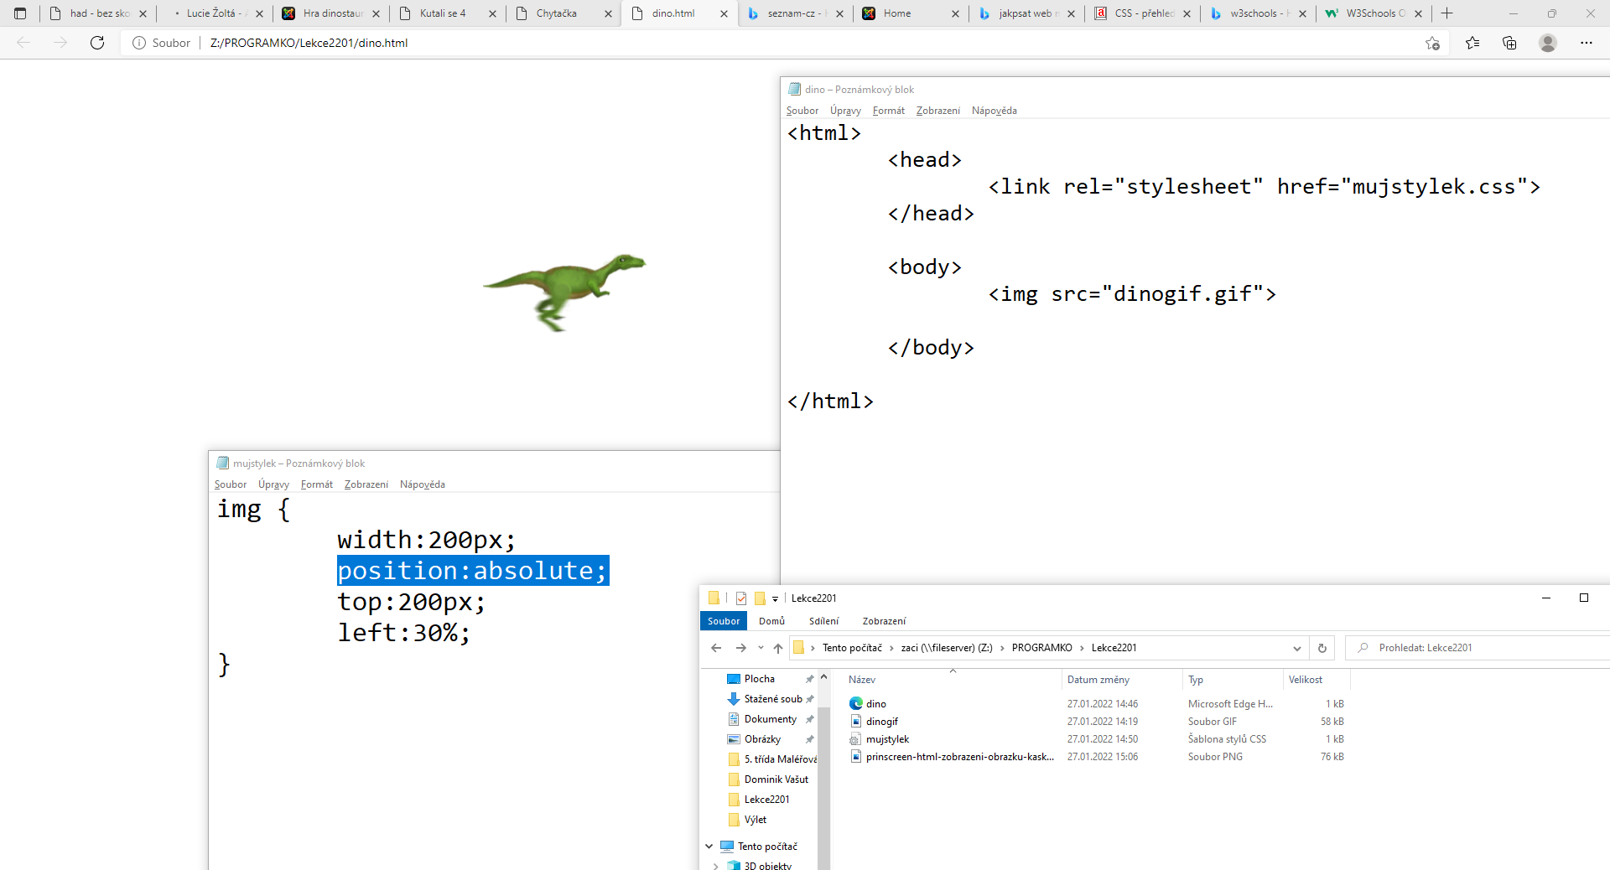The height and width of the screenshot is (870, 1610).
Task: Select the mujstylek CSS file
Action: (x=887, y=739)
